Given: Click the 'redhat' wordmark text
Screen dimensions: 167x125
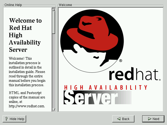Looking at the screenshot, I should 135,74.
